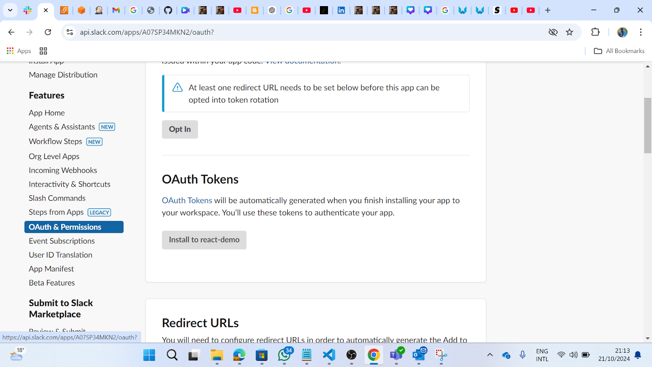This screenshot has width=652, height=367.
Task: Go to User ID Translation
Action: click(x=61, y=255)
